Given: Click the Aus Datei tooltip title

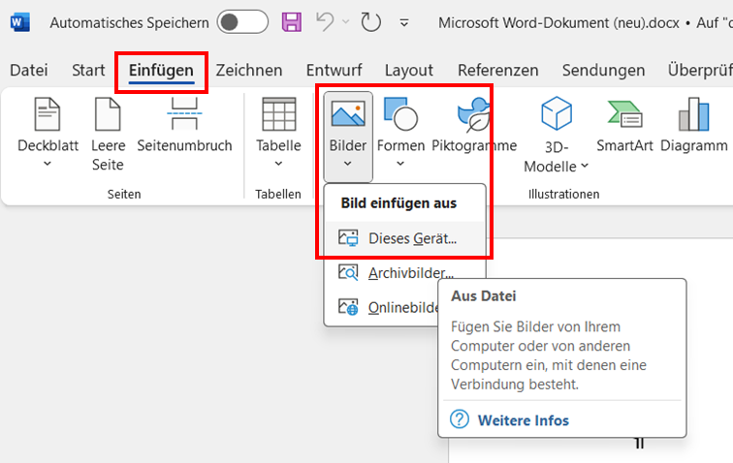Looking at the screenshot, I should pos(484,296).
